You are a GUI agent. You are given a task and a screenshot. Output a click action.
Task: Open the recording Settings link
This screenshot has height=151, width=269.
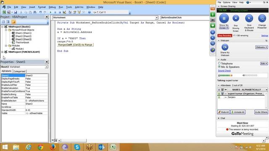pyautogui.click(x=264, y=36)
